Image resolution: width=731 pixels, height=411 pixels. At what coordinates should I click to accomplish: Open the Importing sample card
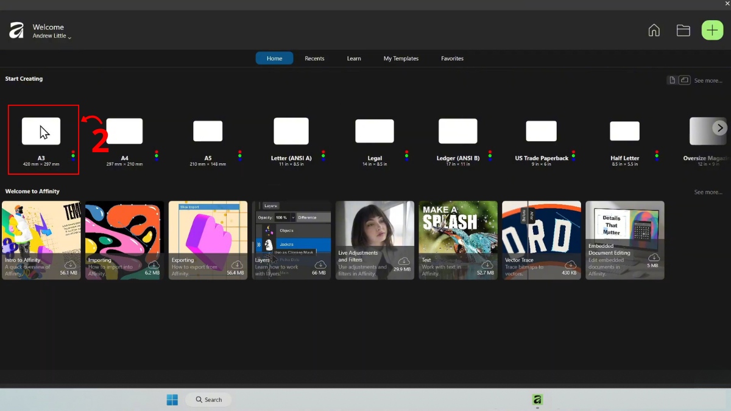pyautogui.click(x=125, y=240)
